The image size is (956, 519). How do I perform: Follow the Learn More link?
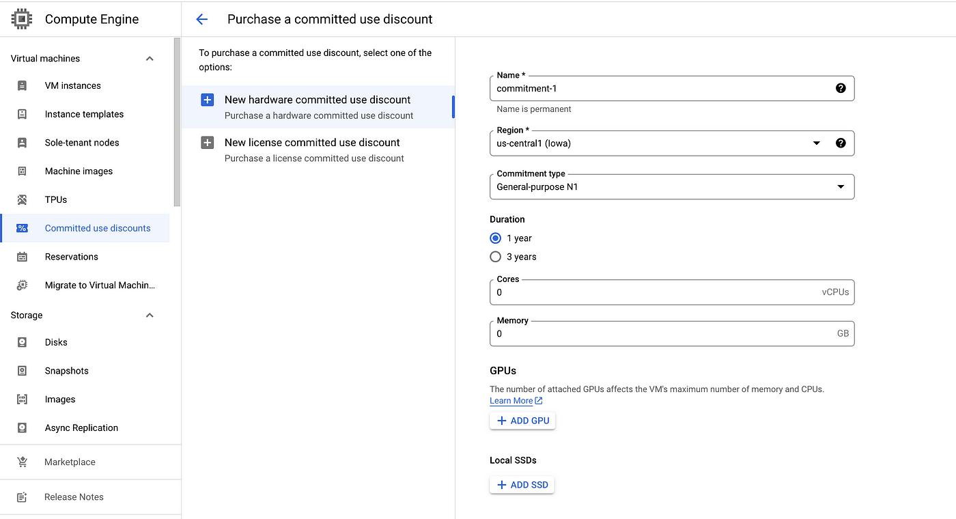point(511,401)
